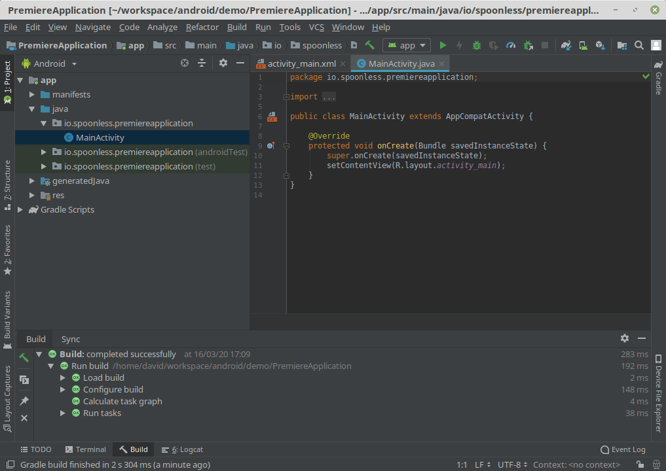Expand the androidTest package node

[44, 152]
